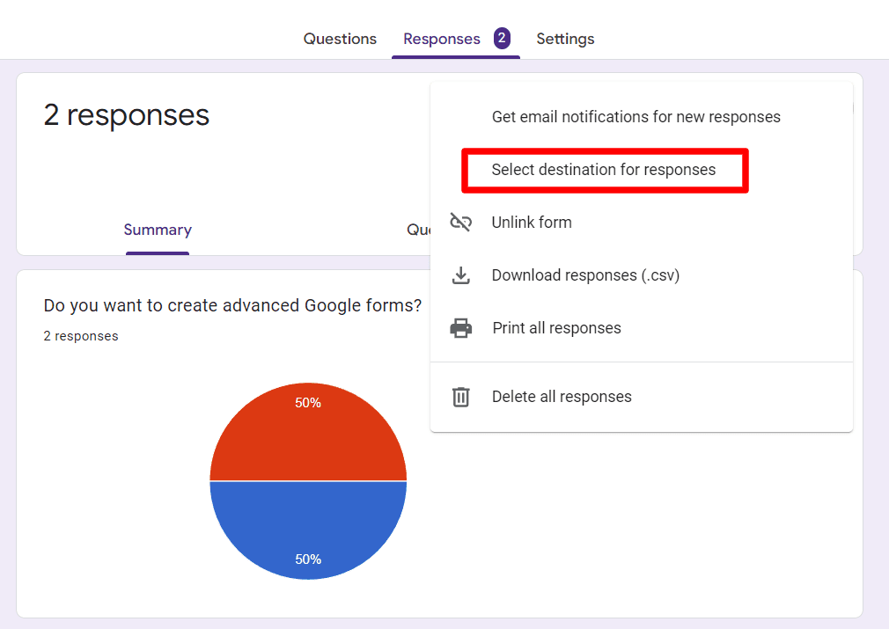Select Print all responses menu entry
Viewport: 889px width, 629px height.
pyautogui.click(x=642, y=327)
